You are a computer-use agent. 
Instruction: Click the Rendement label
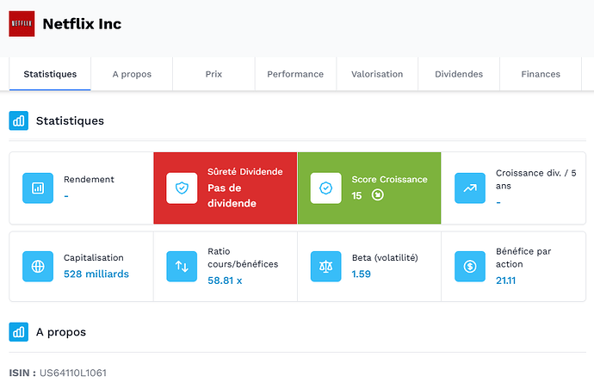coord(89,180)
